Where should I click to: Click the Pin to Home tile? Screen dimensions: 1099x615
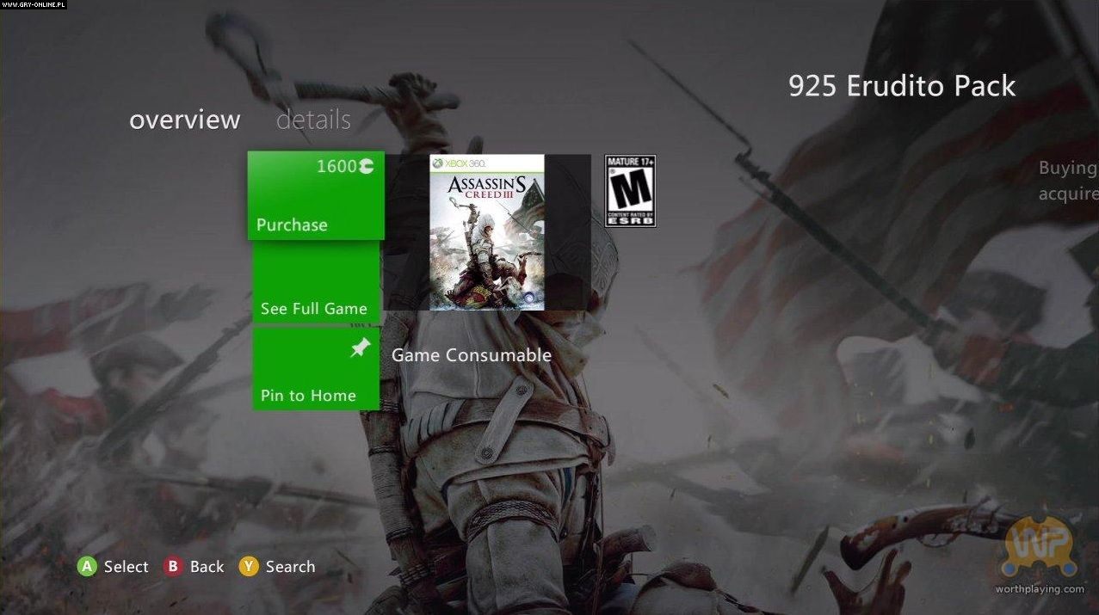click(316, 369)
